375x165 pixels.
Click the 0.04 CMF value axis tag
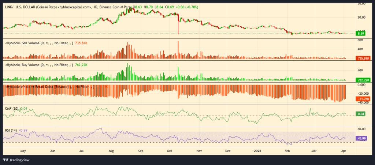(x=360, y=115)
